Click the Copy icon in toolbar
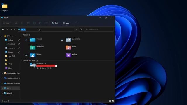Image resolution: width=187 pixels, height=105 pixels. pos(22,23)
